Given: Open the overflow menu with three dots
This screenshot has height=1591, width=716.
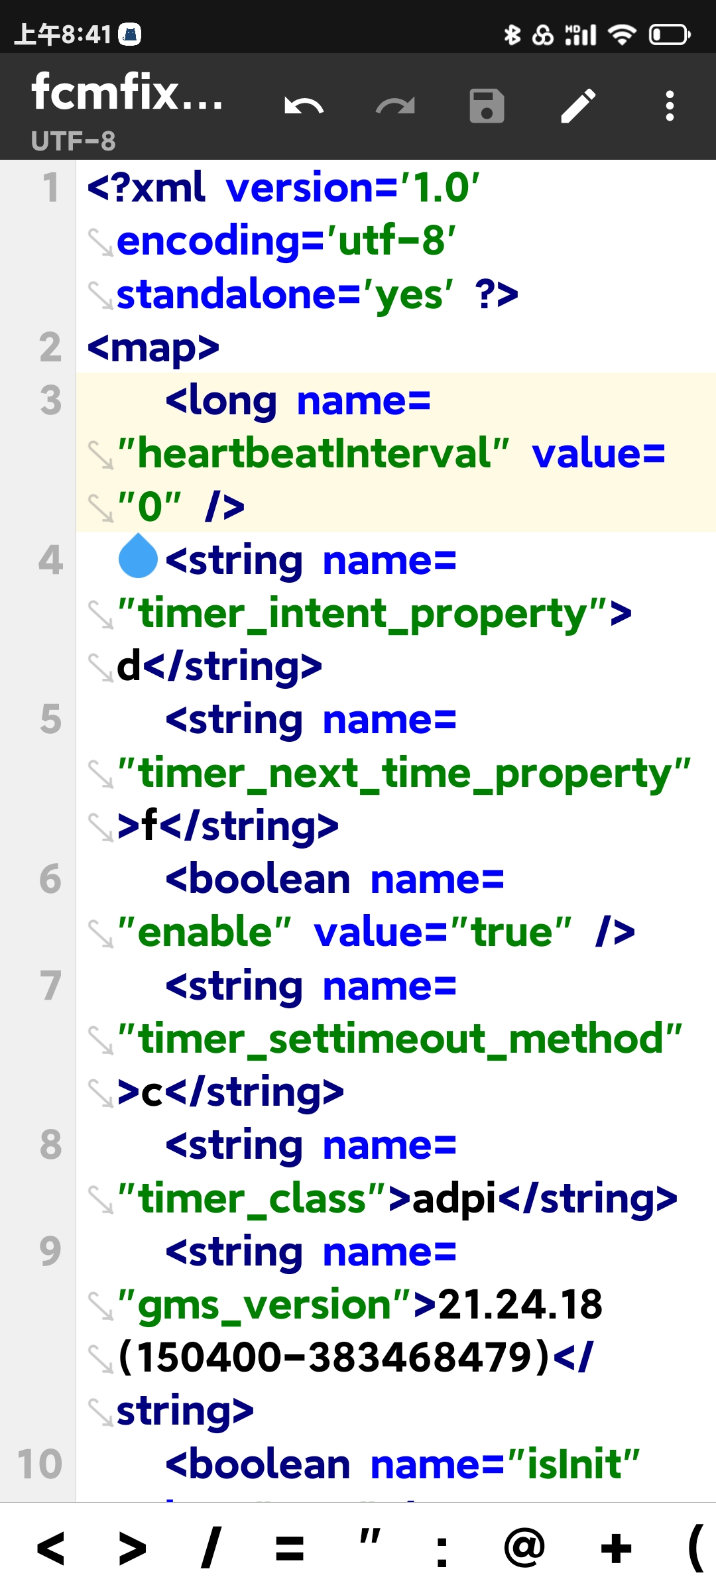Looking at the screenshot, I should [671, 106].
